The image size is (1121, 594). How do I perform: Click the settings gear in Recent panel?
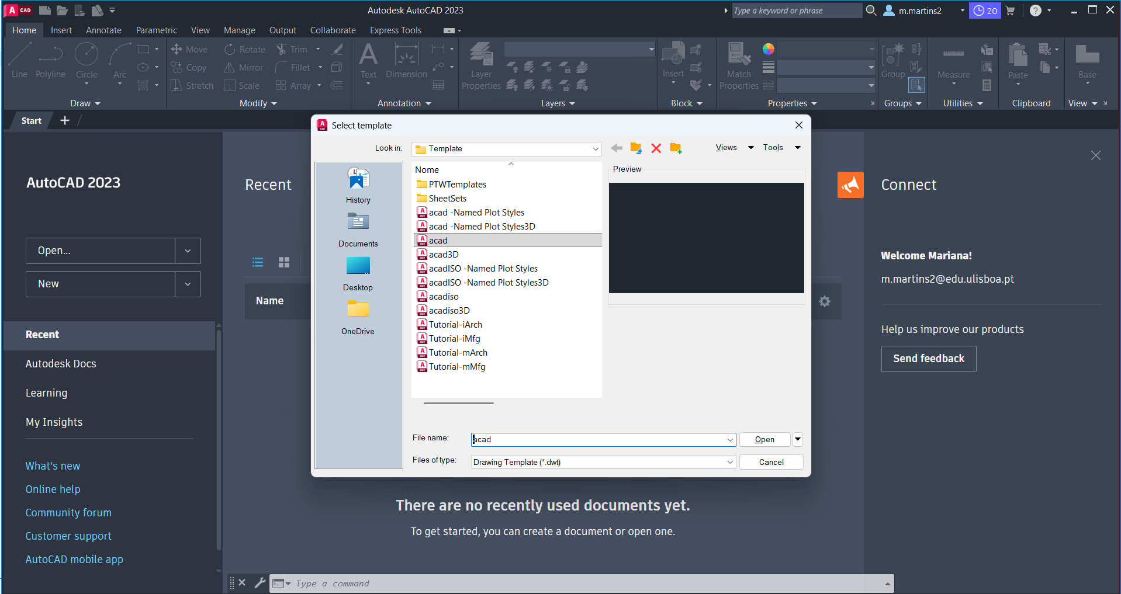point(825,301)
